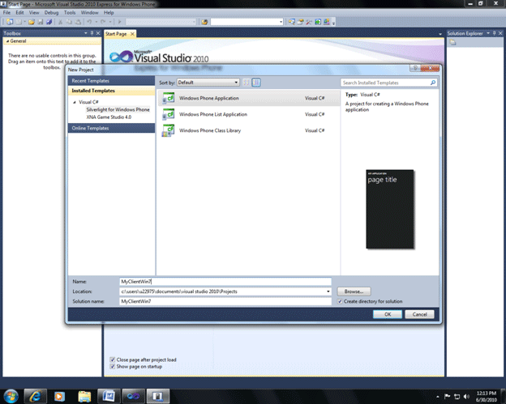Click the New Project toolbar icon
Screen dimensions: 506x404
[10, 22]
